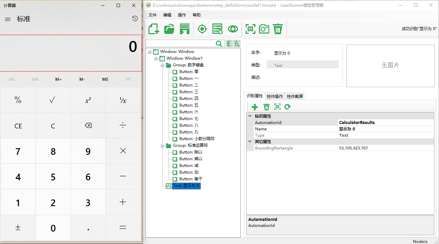Click the camera screenshot icon
The width and height of the screenshot is (439, 244).
point(264,29)
